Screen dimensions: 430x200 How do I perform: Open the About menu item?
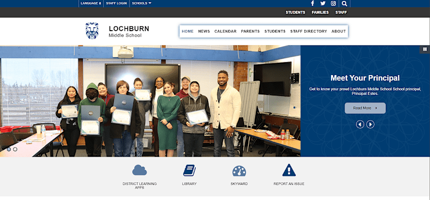pos(339,31)
